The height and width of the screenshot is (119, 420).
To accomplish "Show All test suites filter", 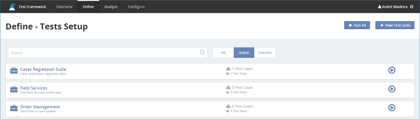I will click(223, 53).
